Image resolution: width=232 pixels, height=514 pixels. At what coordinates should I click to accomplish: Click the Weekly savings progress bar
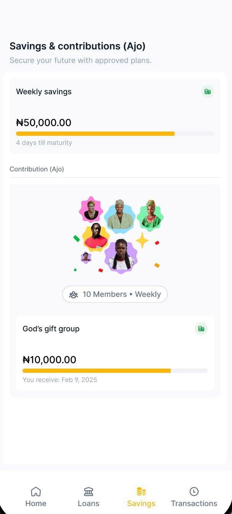[115, 133]
